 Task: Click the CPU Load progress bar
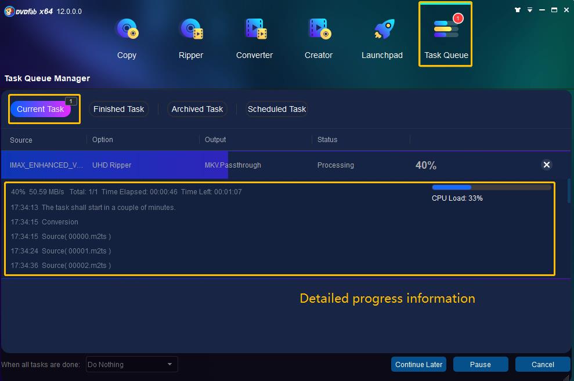[x=491, y=187]
